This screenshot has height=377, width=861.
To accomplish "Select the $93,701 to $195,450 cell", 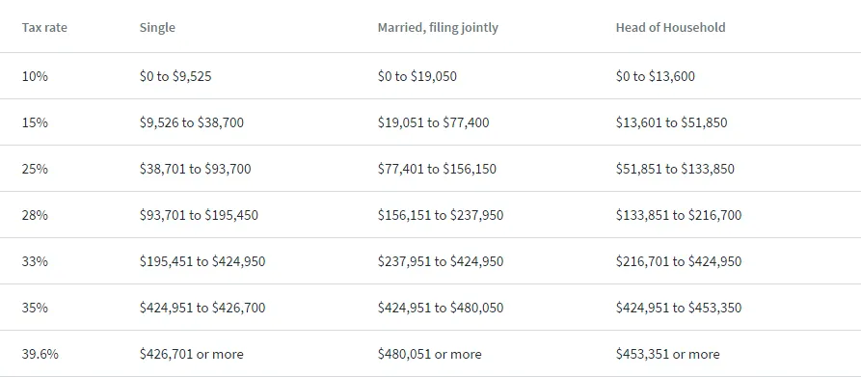I will [199, 215].
